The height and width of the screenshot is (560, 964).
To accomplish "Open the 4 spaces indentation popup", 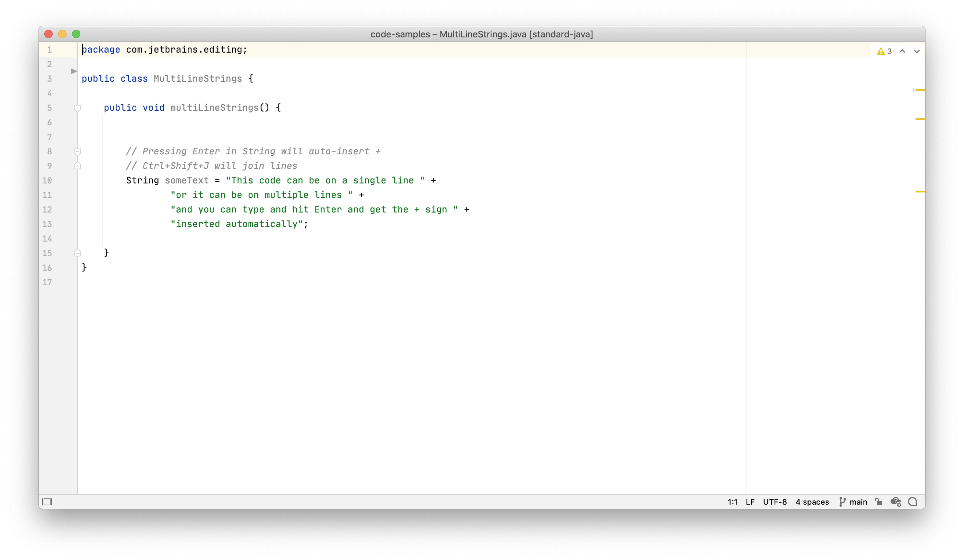I will (813, 502).
